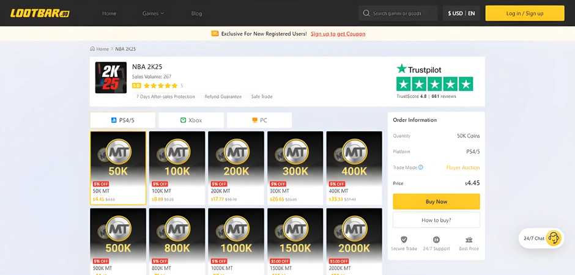Click the Xbox icon on Xbox tab
This screenshot has width=575, height=275.
tap(183, 120)
